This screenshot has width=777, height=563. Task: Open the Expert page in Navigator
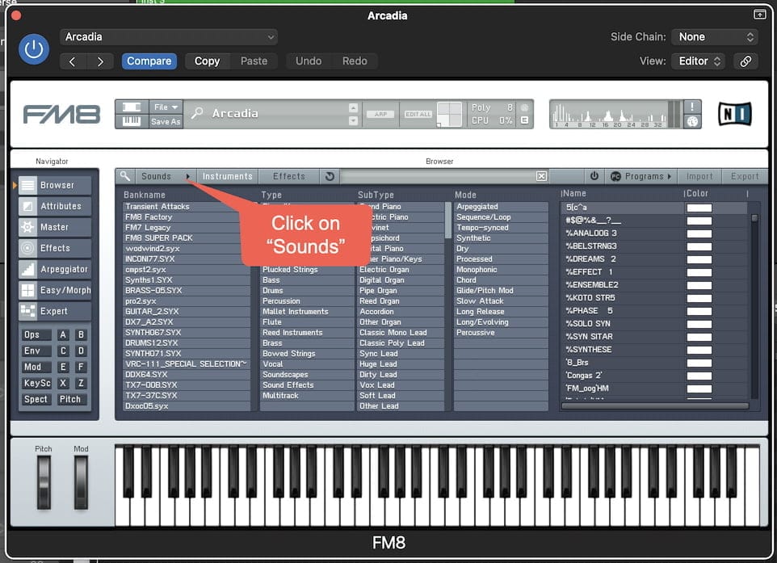point(56,311)
